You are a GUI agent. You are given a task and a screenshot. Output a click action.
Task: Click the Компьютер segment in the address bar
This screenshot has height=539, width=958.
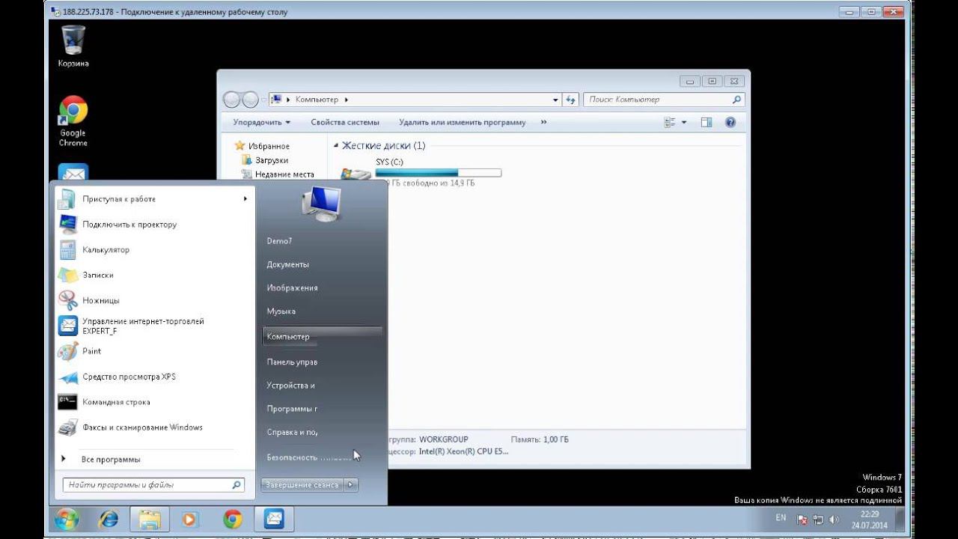tap(317, 100)
